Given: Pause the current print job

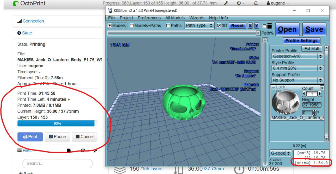Looking at the screenshot, I should (57, 137).
